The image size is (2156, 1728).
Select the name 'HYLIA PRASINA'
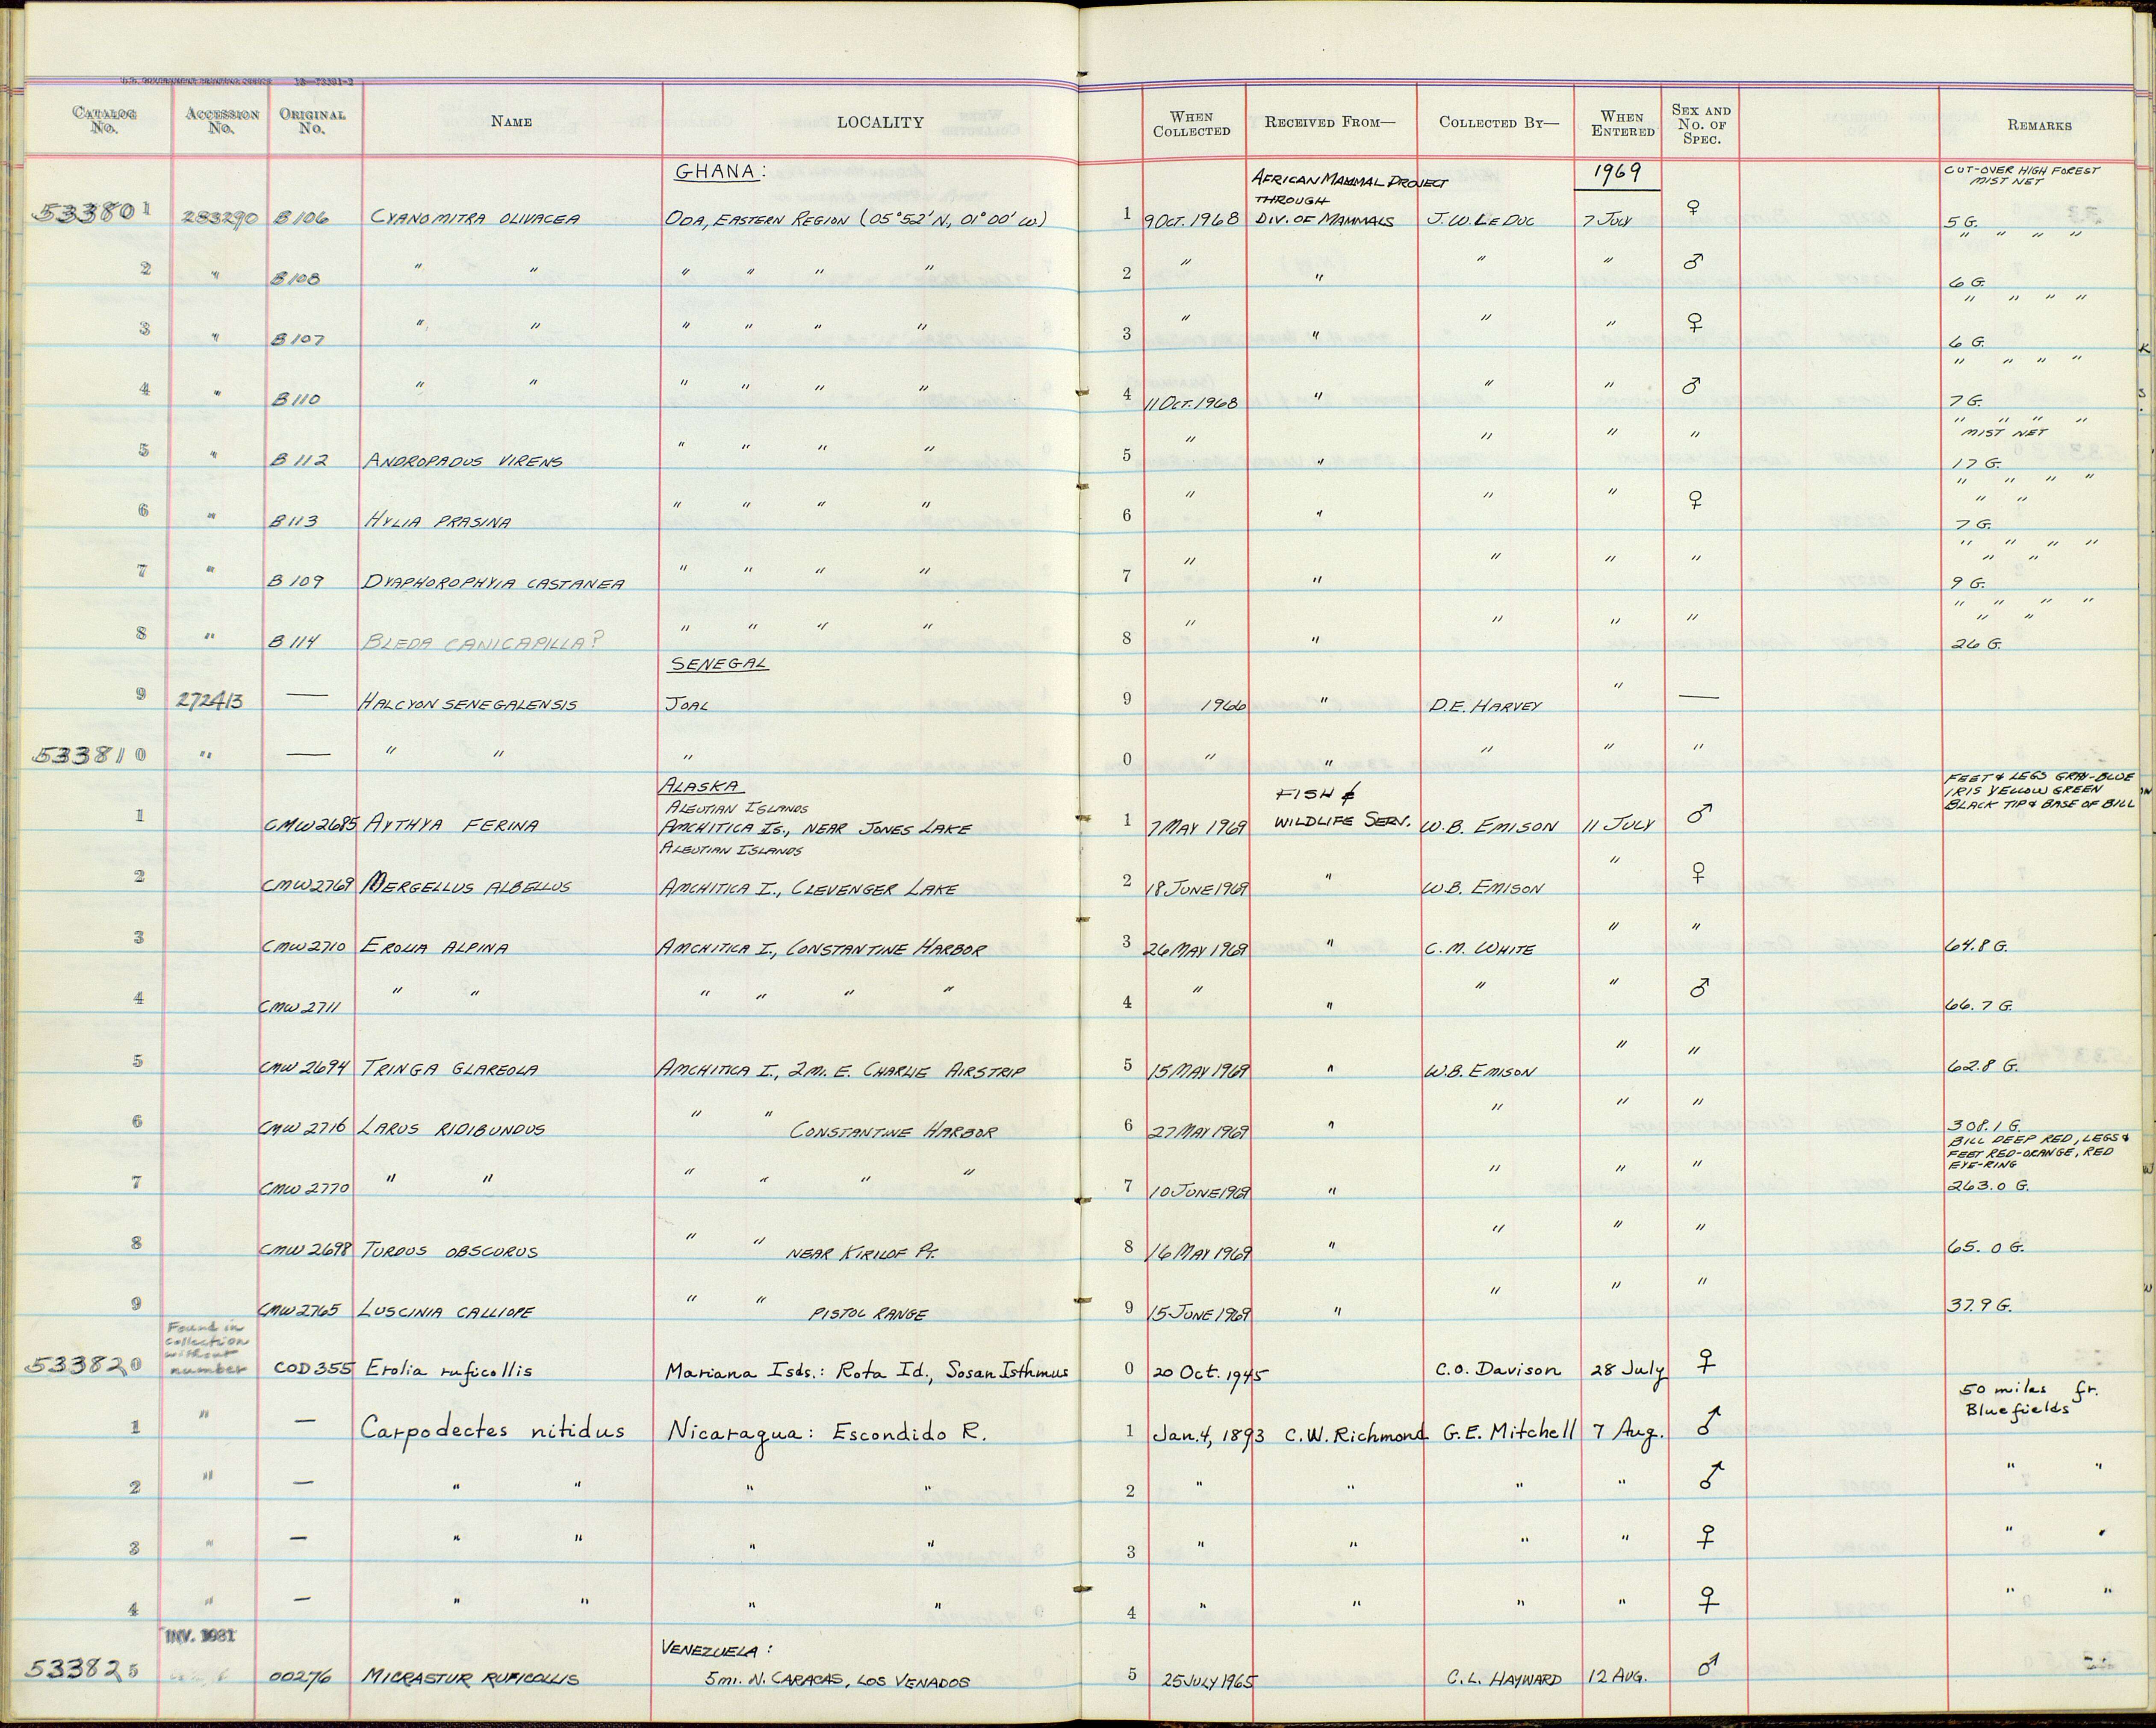click(x=439, y=522)
